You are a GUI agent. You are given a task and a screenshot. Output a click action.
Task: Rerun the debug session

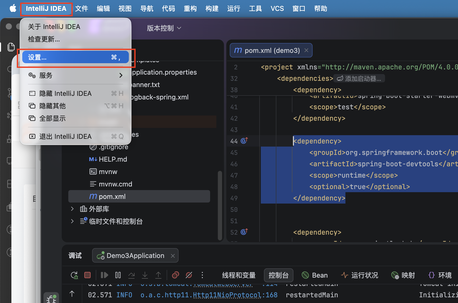74,275
